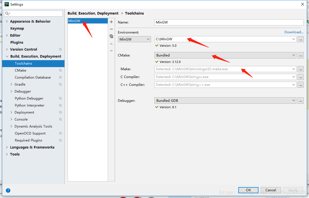Open the C:\MinGW path dropdown
Image resolution: width=309 pixels, height=198 pixels.
click(293, 39)
